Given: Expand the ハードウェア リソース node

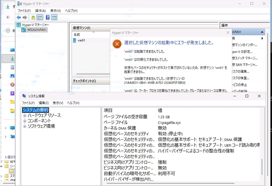Looking at the screenshot, I should [25, 116].
